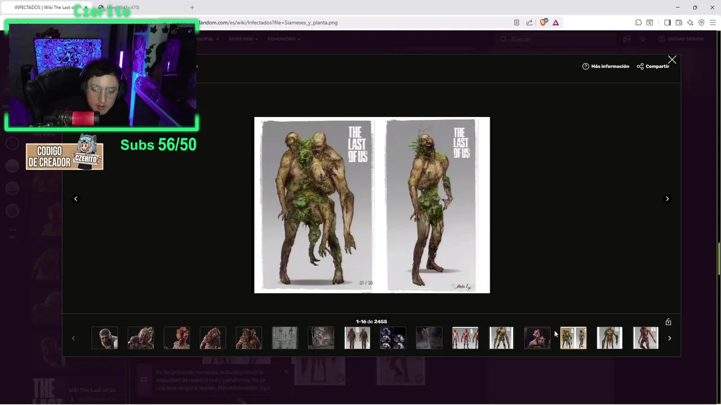Advance the thumbnail strip to the right
Screen dimensions: 721x405
point(669,338)
